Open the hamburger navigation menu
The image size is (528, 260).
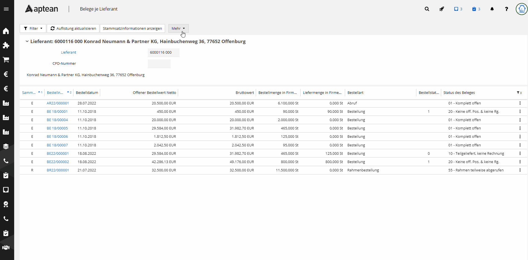pyautogui.click(x=6, y=9)
